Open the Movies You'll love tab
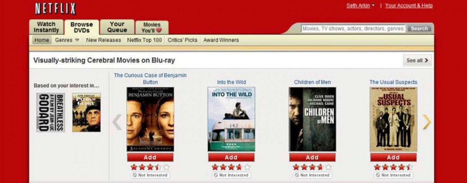The width and height of the screenshot is (467, 183). (x=152, y=28)
